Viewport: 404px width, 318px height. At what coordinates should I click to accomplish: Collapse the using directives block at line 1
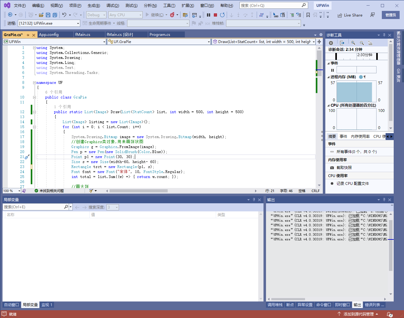34,48
